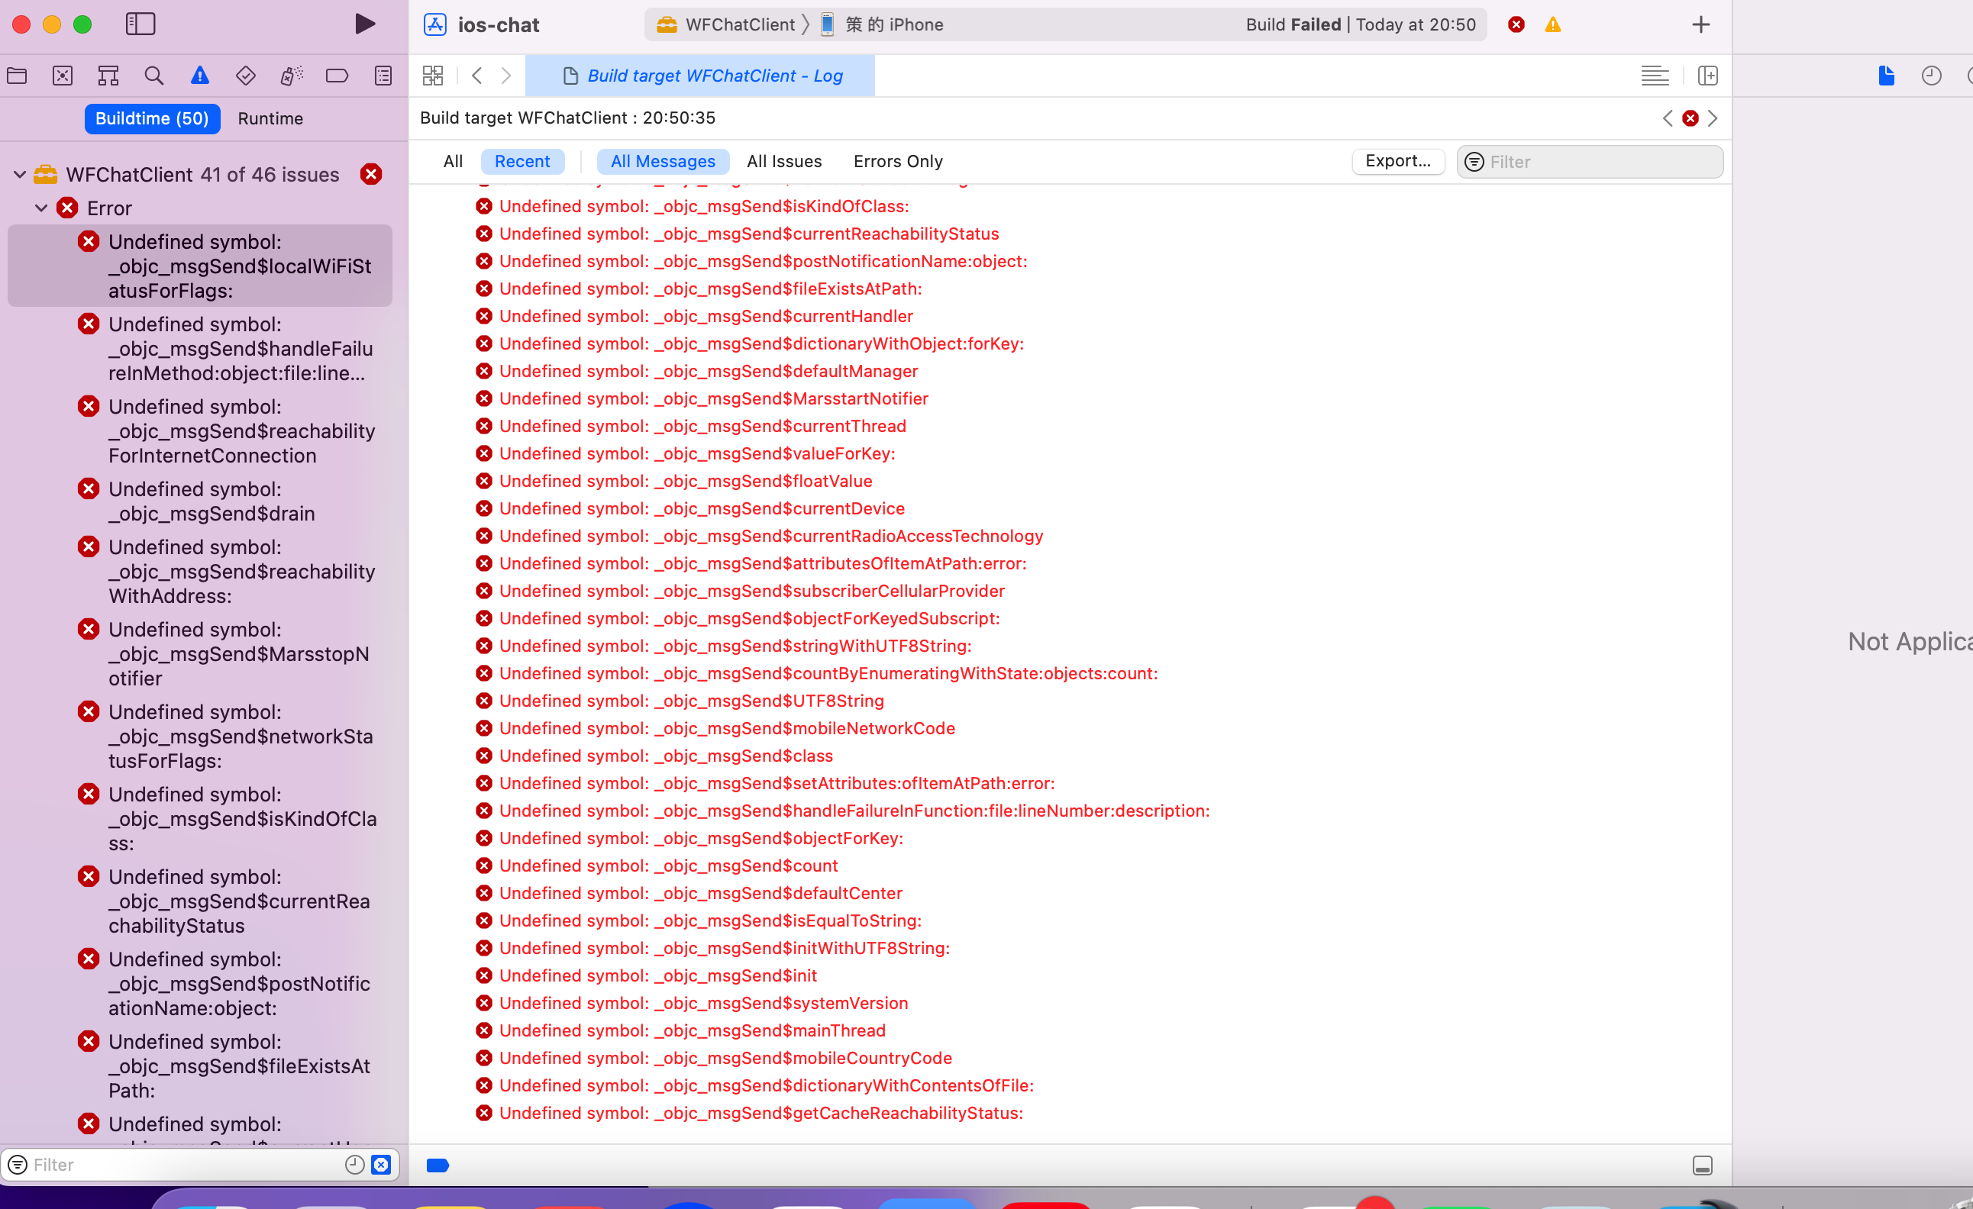This screenshot has height=1209, width=1973.
Task: Click the yellow warning badge in the toolbar
Action: pos(1552,25)
